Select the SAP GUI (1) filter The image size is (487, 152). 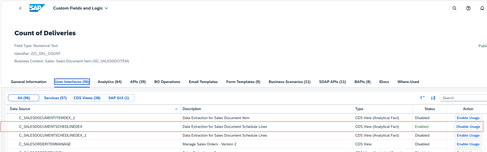point(119,98)
